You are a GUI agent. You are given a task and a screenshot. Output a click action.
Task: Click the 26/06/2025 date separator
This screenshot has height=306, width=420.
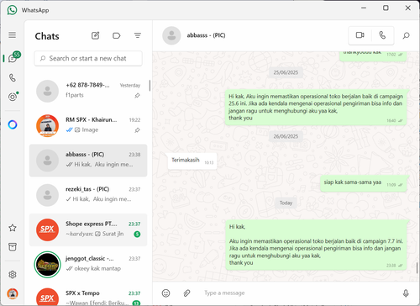(x=286, y=136)
